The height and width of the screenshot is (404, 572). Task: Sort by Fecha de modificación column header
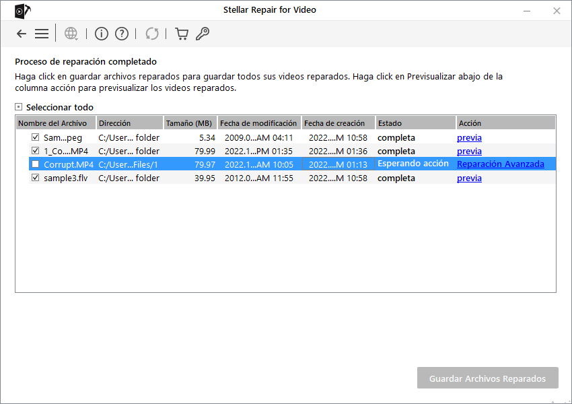point(259,123)
